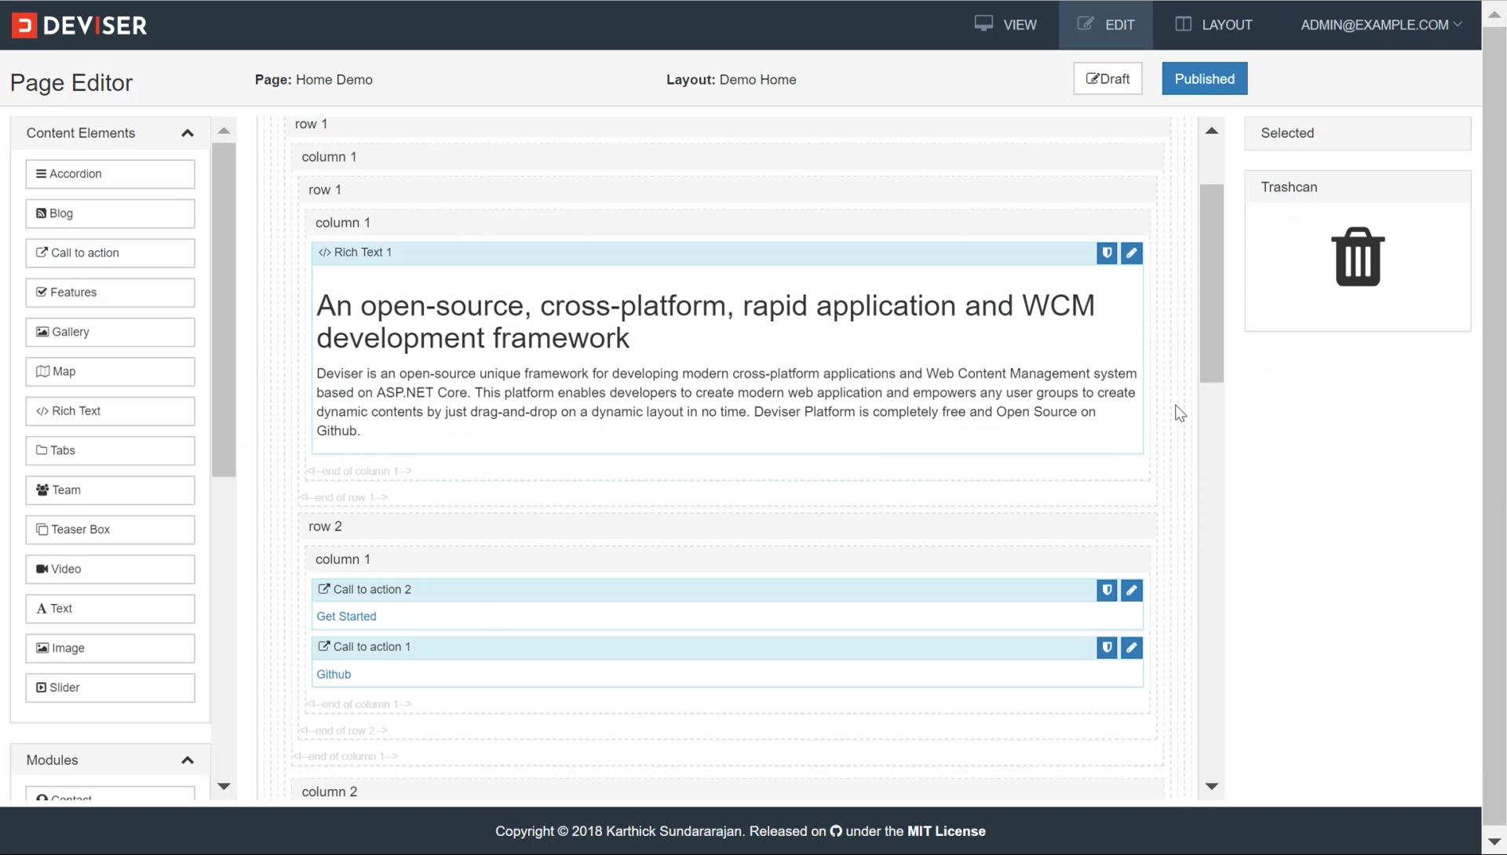
Task: Switch to the VIEW mode tab
Action: tap(1005, 25)
